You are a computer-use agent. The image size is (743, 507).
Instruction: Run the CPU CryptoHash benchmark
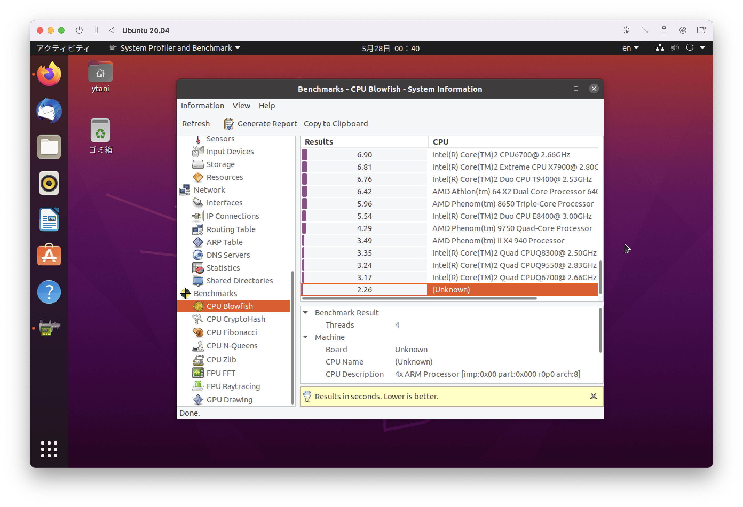(236, 319)
